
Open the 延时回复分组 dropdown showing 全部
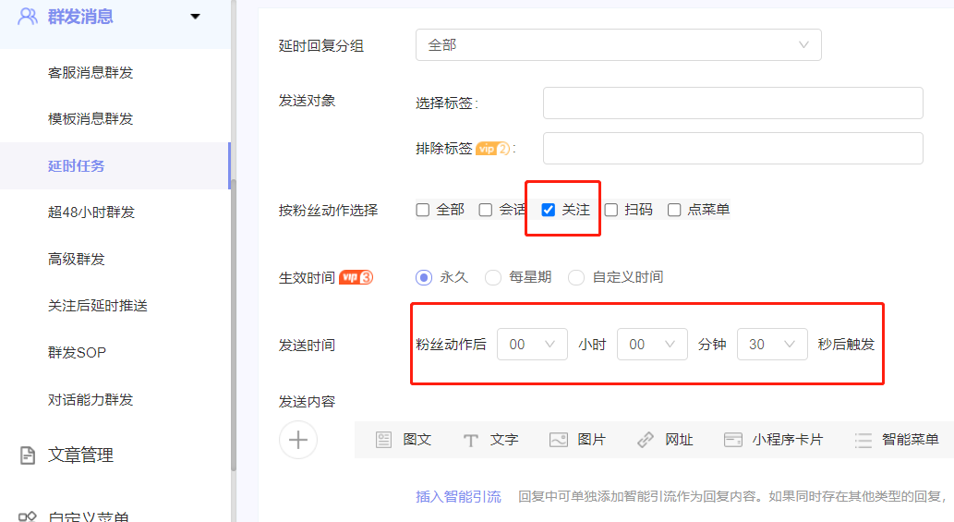click(618, 45)
